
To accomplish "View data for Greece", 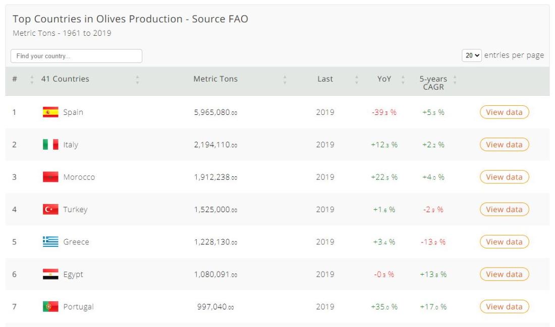I will coord(504,242).
